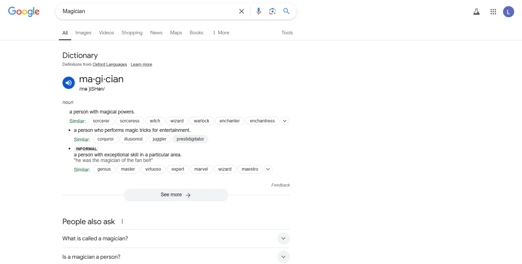Open the account avatar labeled L
Image resolution: width=522 pixels, height=264 pixels.
(508, 12)
